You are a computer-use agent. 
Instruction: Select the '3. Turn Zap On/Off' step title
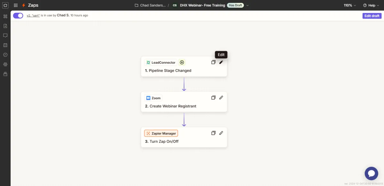point(162,141)
